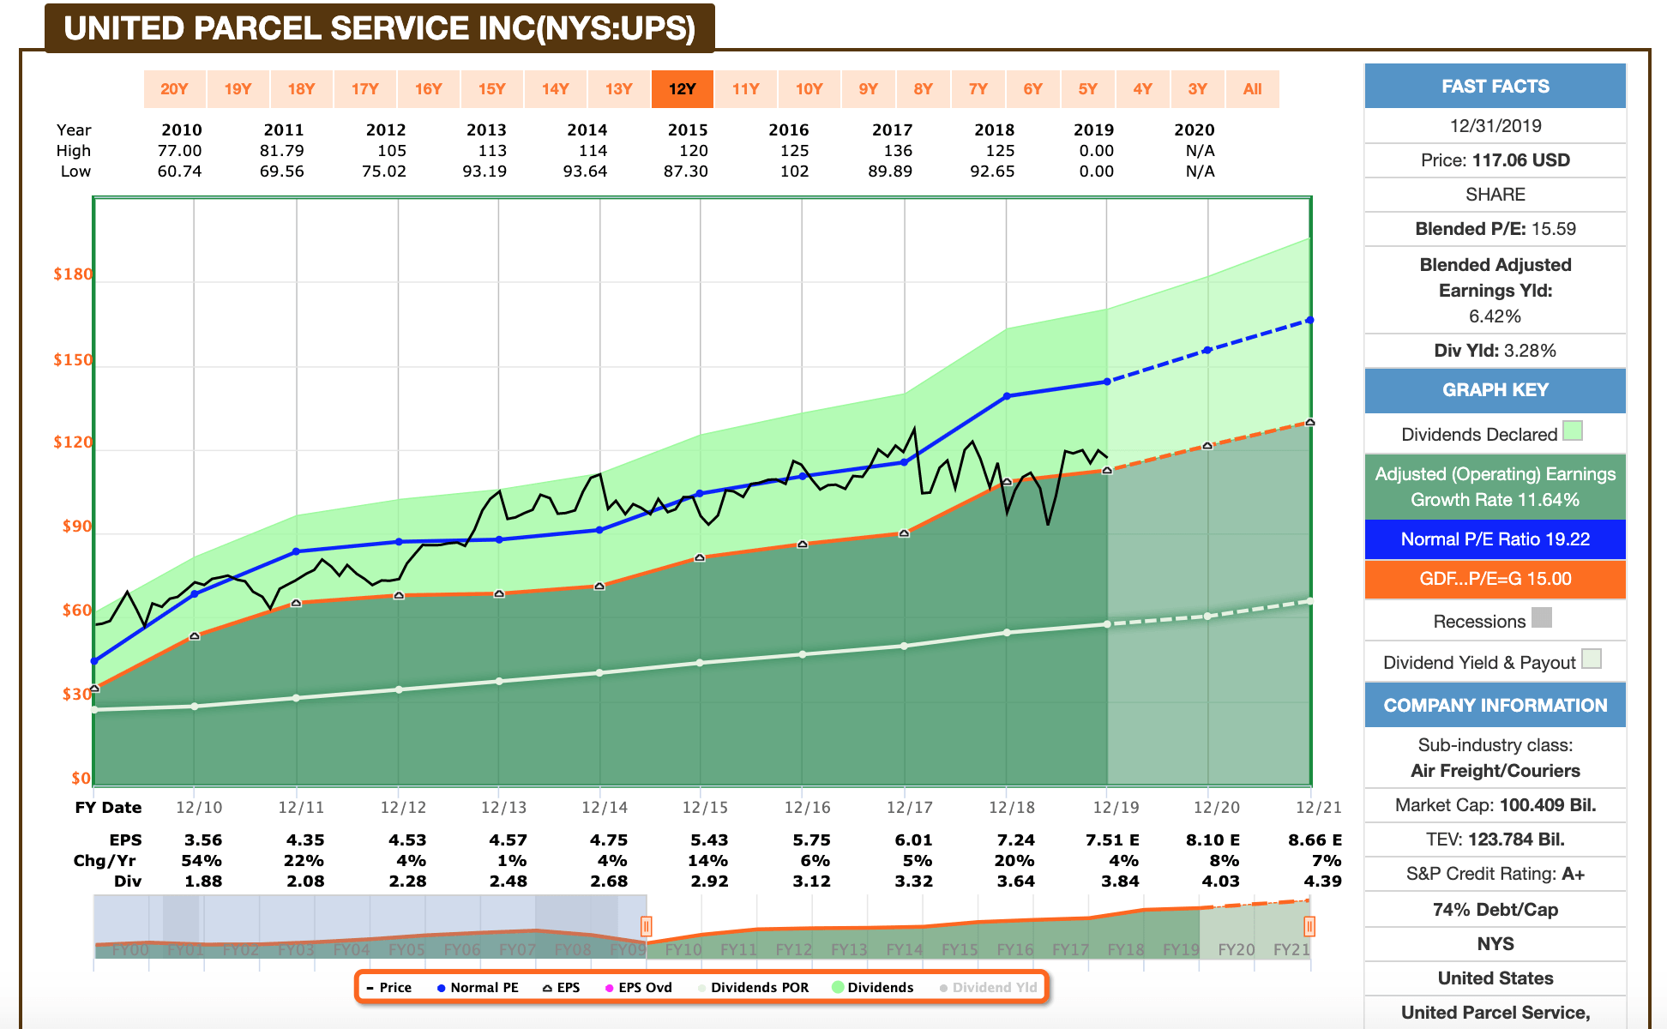Switch to the 5Y time range tab

point(1089,88)
